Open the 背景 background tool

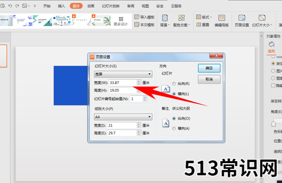[x=165, y=21]
